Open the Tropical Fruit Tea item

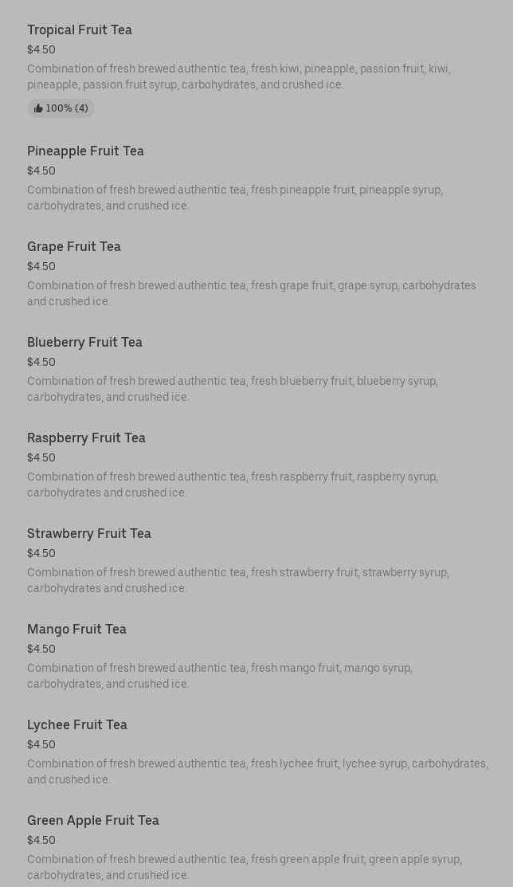(80, 30)
